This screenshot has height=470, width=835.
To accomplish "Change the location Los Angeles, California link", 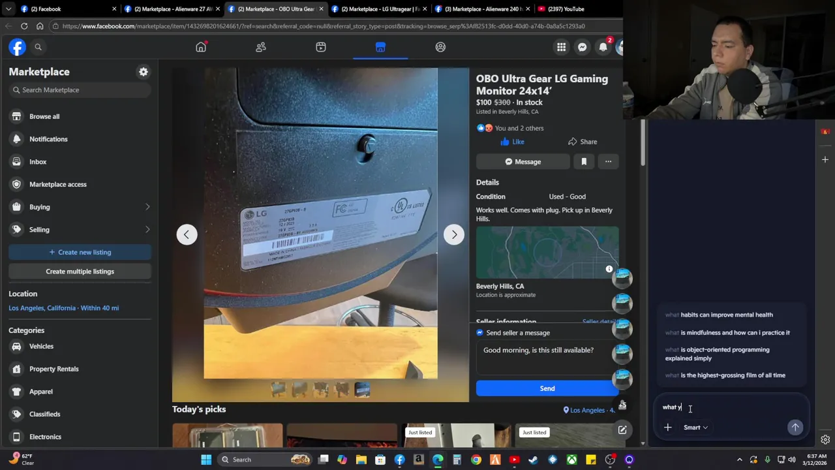I will click(63, 308).
